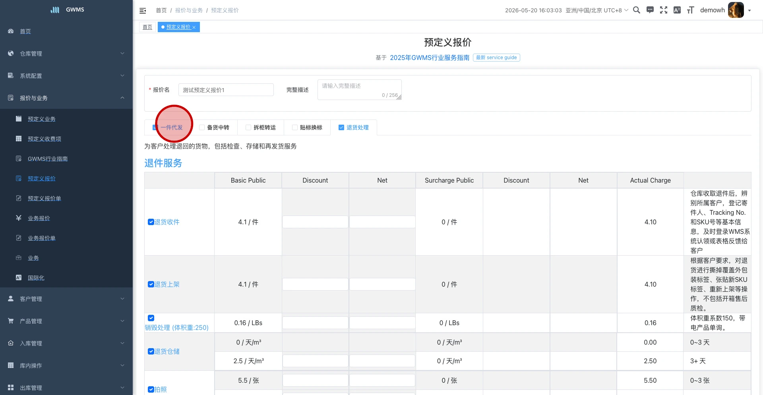Open 销毁处理 (体积重:250) link
This screenshot has height=395, width=763.
[176, 328]
